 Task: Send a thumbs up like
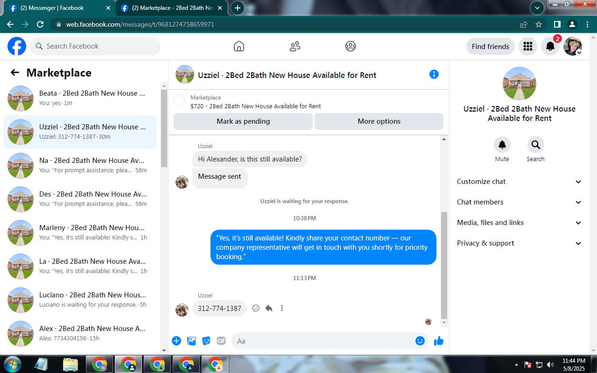(439, 341)
